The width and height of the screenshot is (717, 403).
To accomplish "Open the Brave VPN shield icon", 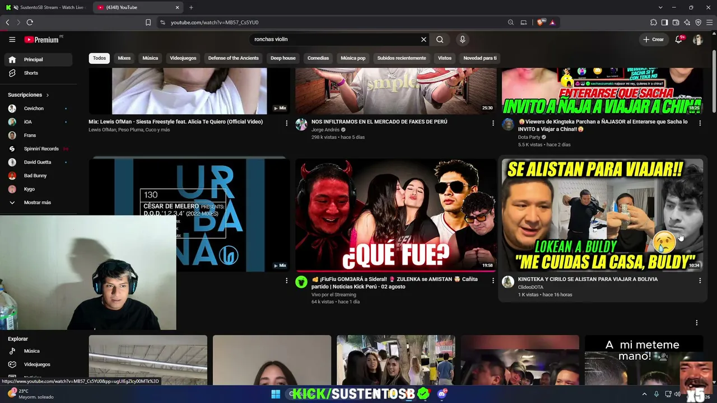I will tap(698, 22).
